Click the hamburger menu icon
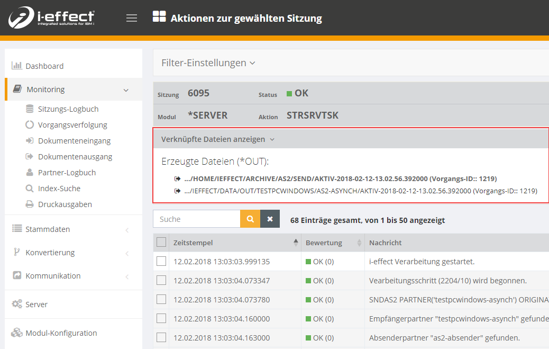Image resolution: width=549 pixels, height=349 pixels. 132,18
